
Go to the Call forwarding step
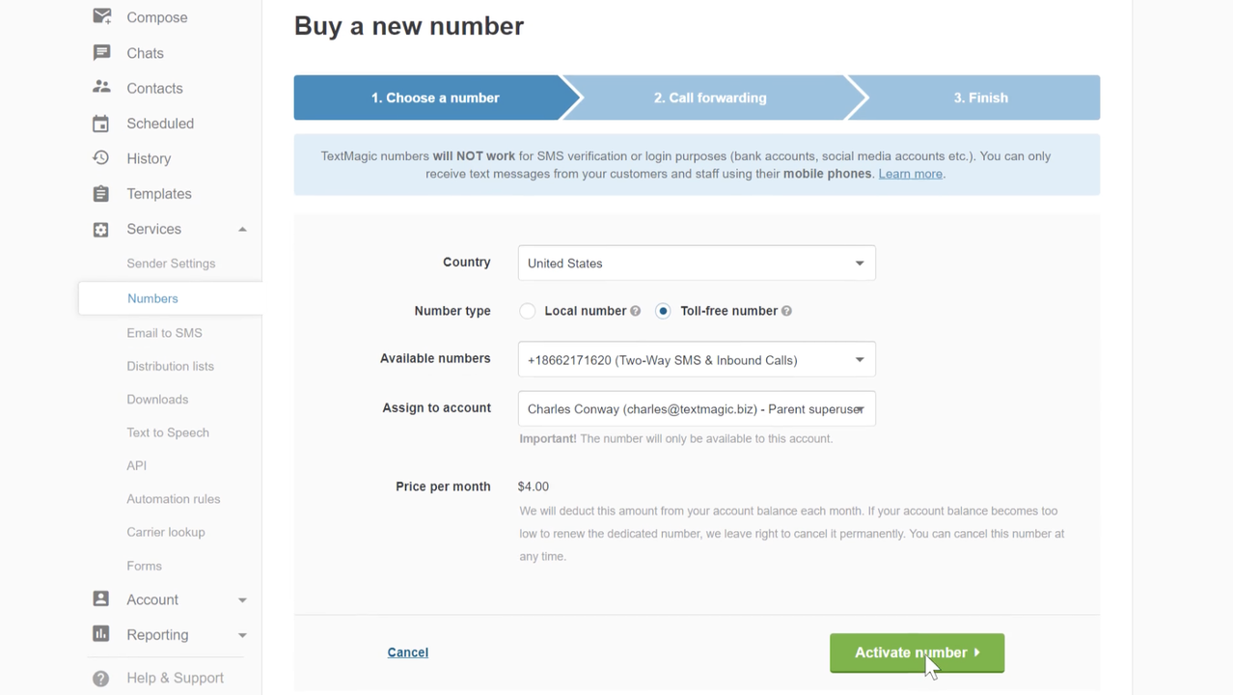click(710, 97)
